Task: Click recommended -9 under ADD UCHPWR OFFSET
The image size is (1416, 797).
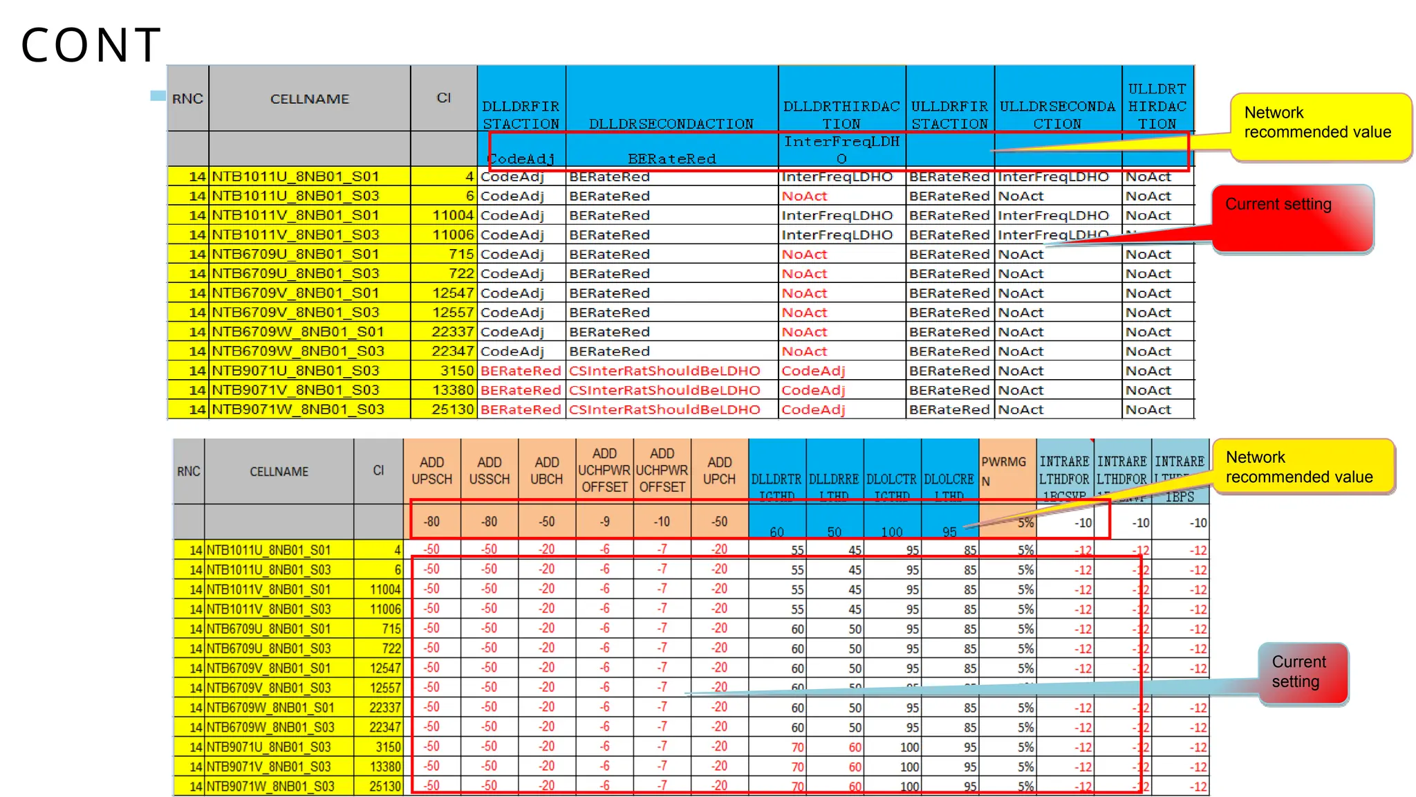Action: click(604, 522)
